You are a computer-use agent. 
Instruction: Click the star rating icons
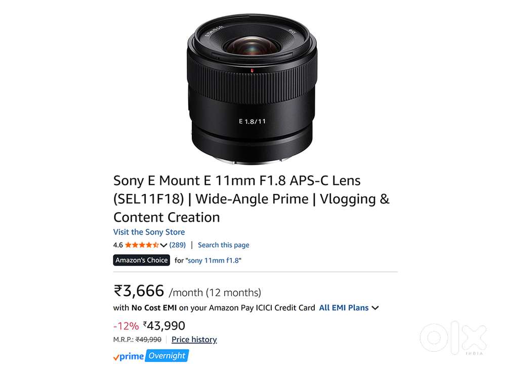(142, 245)
